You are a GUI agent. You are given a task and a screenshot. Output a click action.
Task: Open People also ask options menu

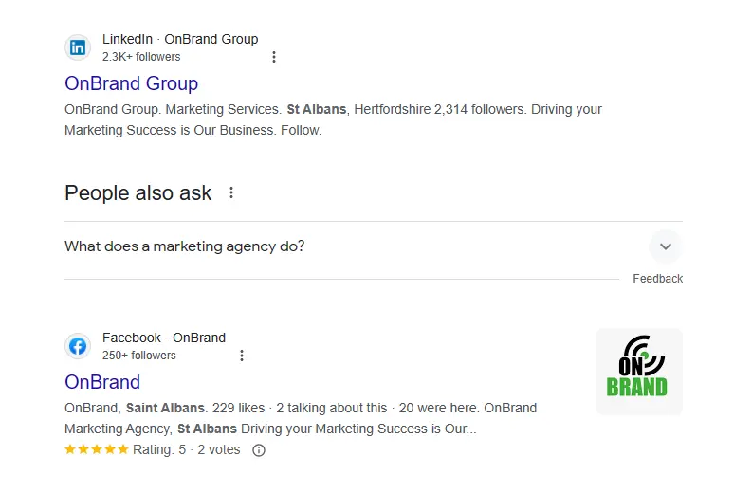231,192
